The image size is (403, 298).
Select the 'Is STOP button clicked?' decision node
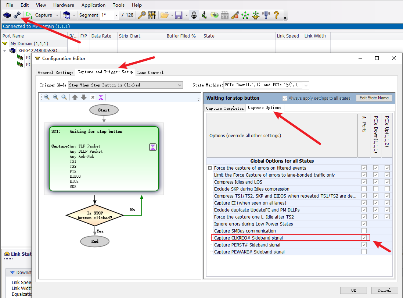pos(95,215)
